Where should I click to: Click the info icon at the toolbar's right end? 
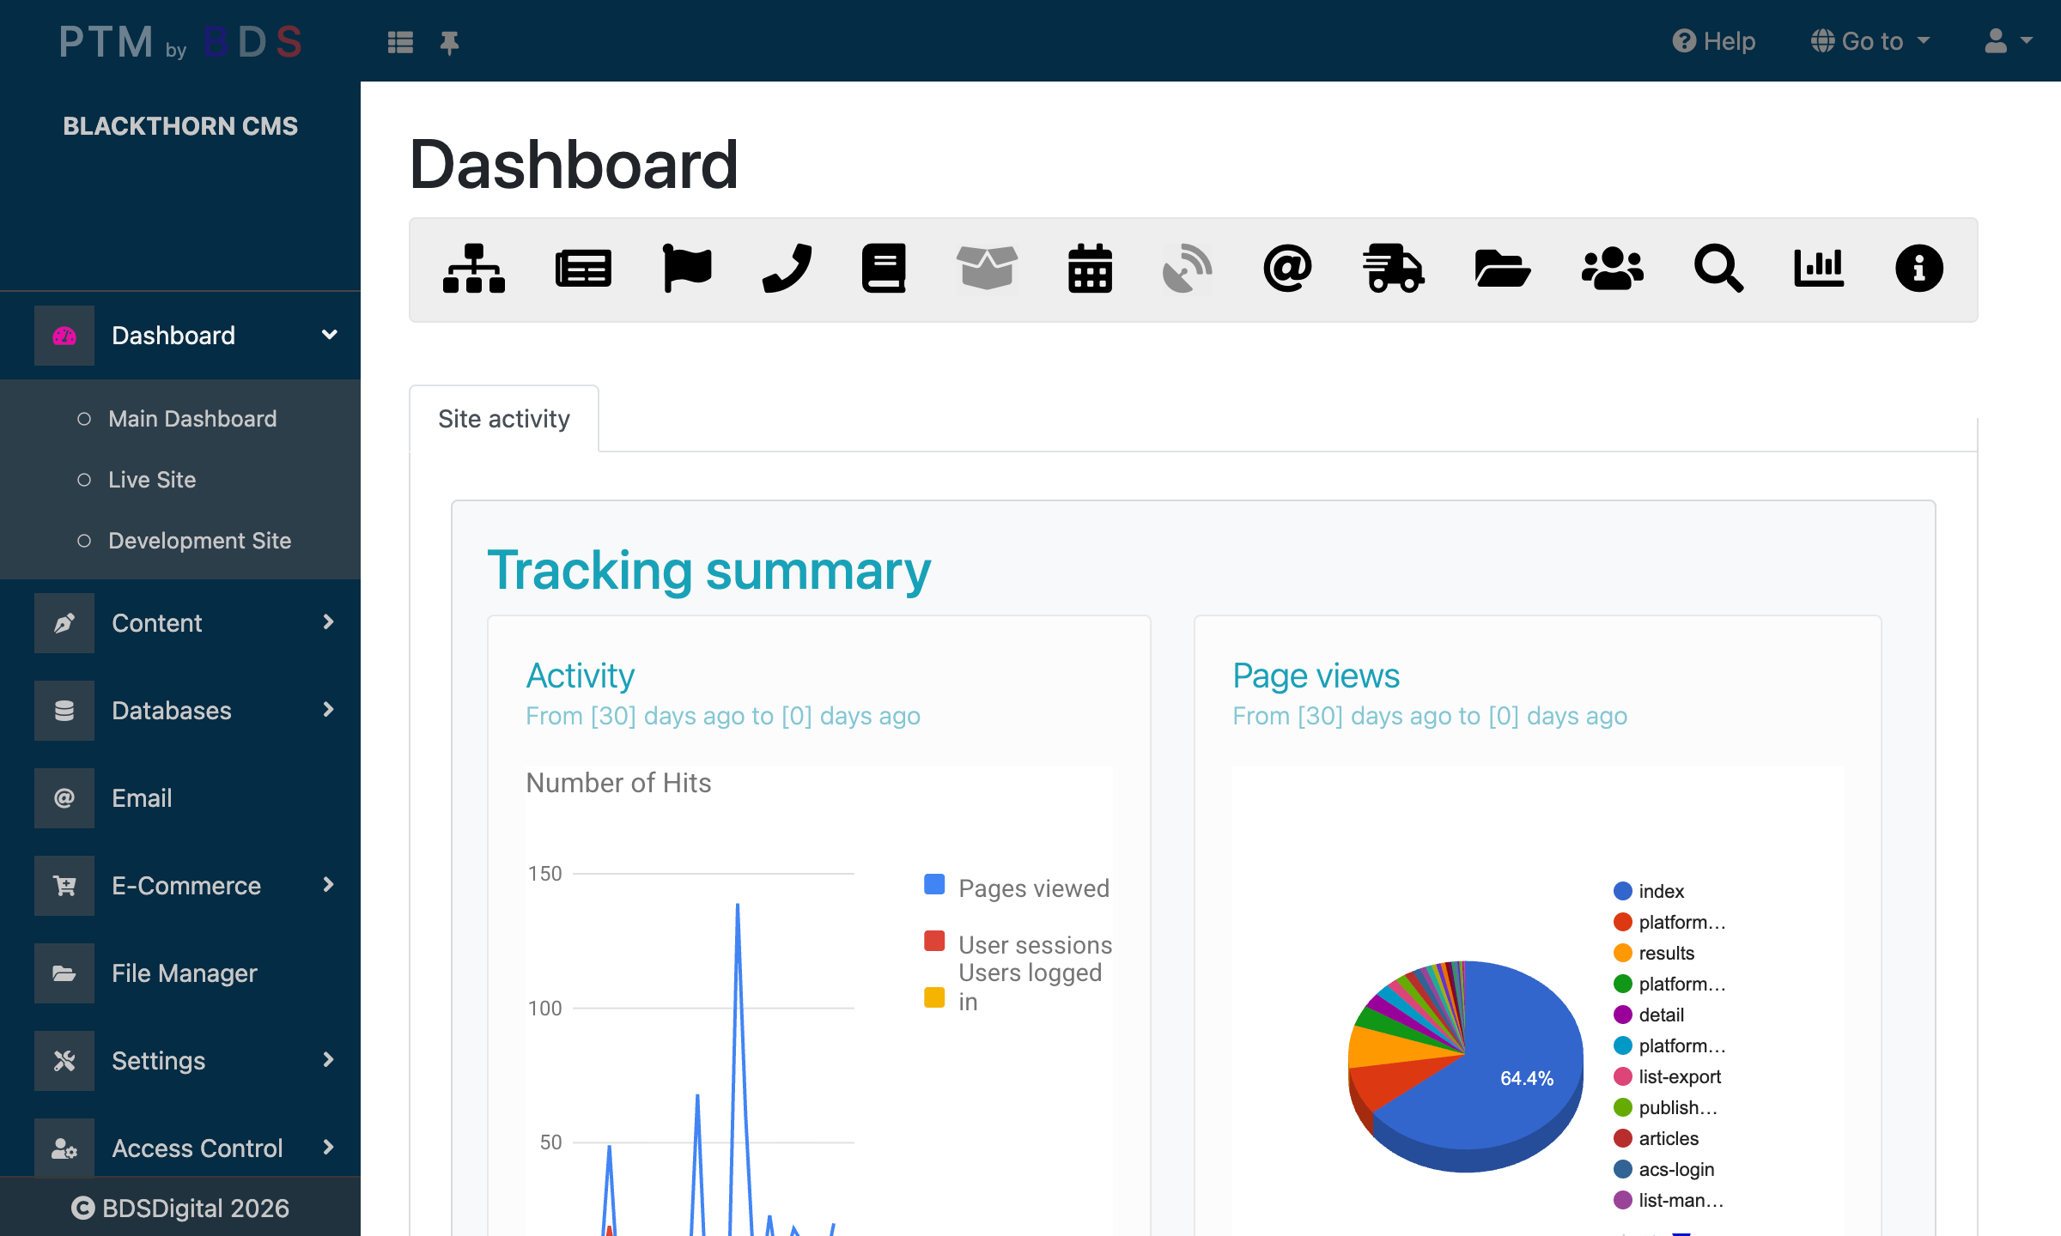[x=1919, y=269]
